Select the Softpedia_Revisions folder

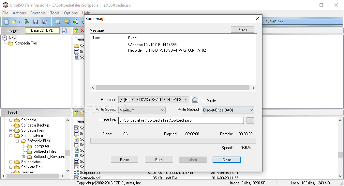click(49, 157)
